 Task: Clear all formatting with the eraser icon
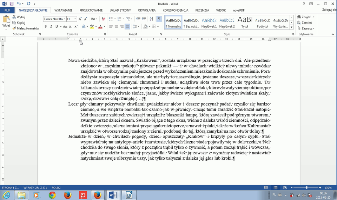103,19
